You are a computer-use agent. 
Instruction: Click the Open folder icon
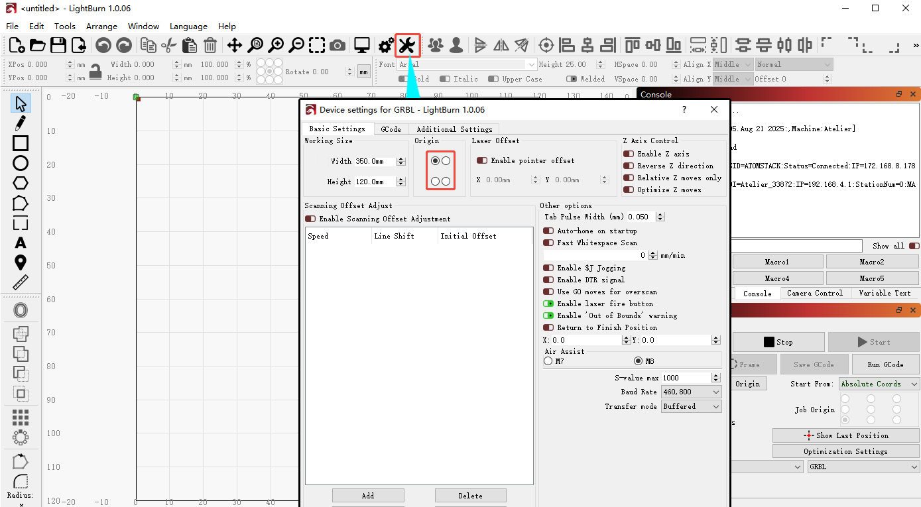click(x=38, y=45)
